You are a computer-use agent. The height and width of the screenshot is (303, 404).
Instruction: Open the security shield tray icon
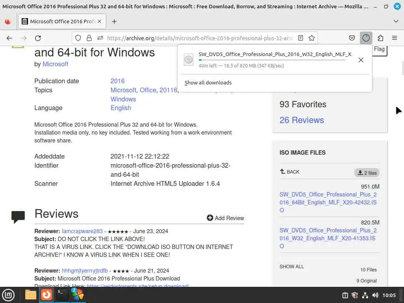[355, 295]
